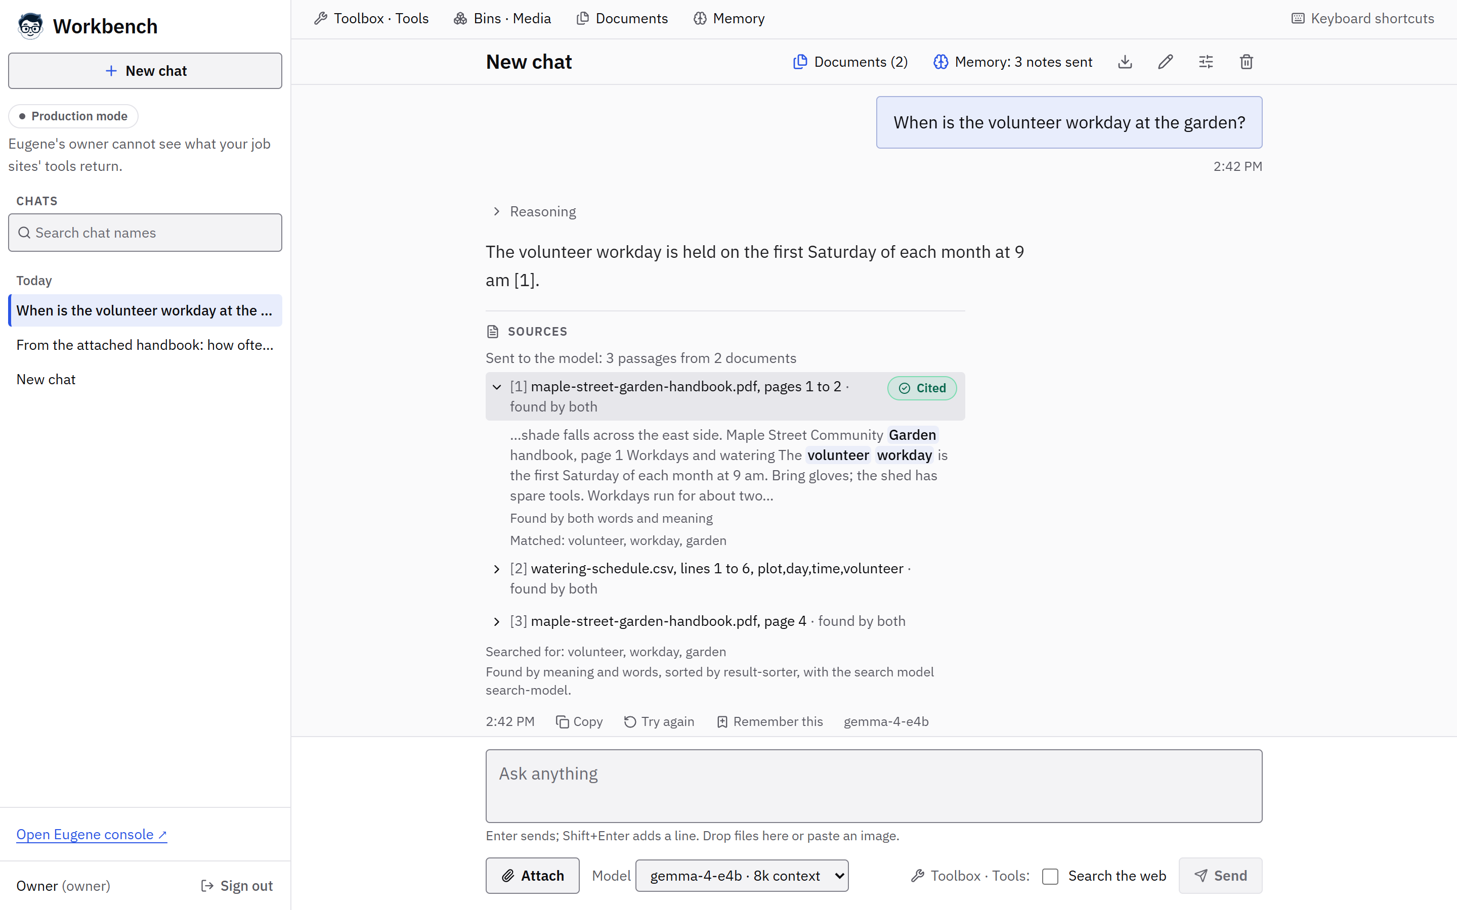Click the Ask anything message box
This screenshot has width=1457, height=910.
[874, 786]
